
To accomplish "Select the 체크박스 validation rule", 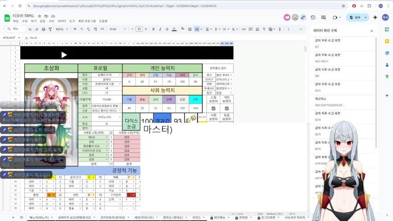I will [x=343, y=102].
